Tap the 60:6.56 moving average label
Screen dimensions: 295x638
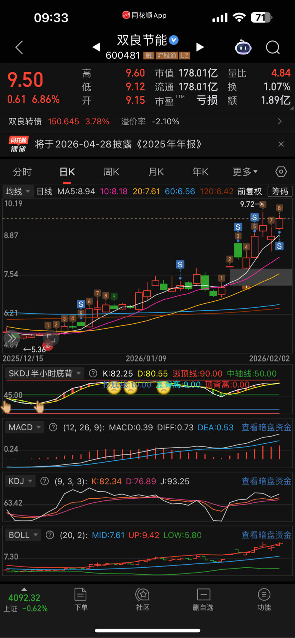click(x=180, y=191)
